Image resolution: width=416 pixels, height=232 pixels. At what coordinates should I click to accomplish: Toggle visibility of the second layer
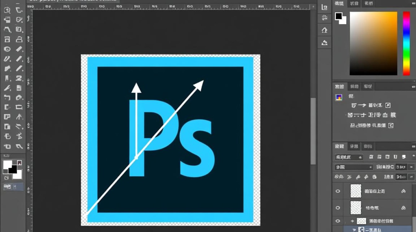coord(338,208)
